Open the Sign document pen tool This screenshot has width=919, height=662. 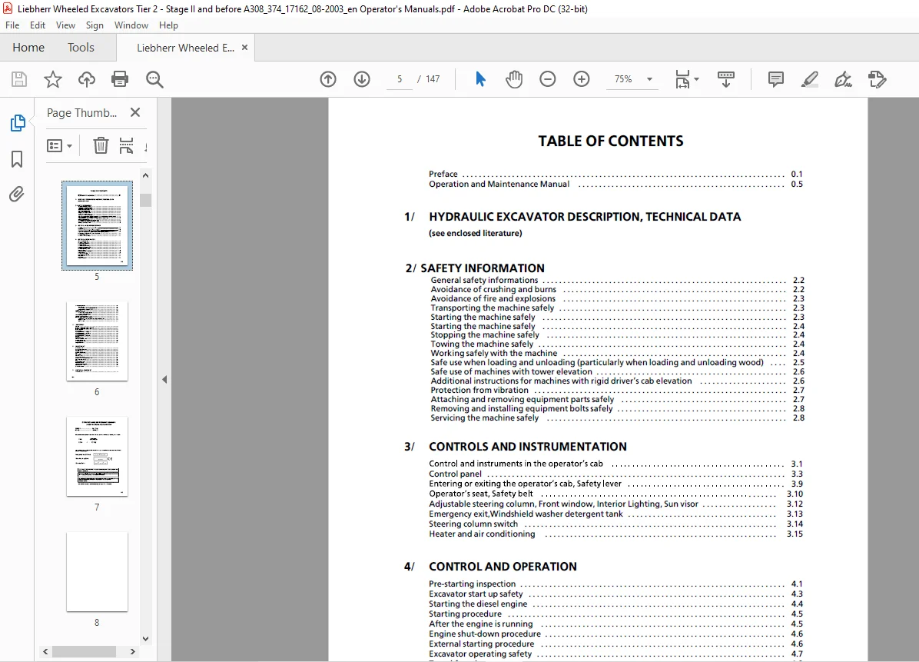click(844, 79)
